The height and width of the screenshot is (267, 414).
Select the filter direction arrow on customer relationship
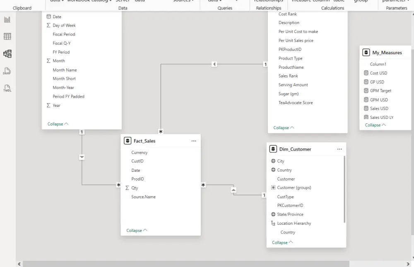233,190
